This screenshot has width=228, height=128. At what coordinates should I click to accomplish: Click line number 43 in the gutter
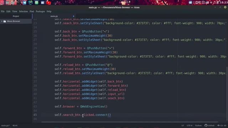[x=35, y=107]
